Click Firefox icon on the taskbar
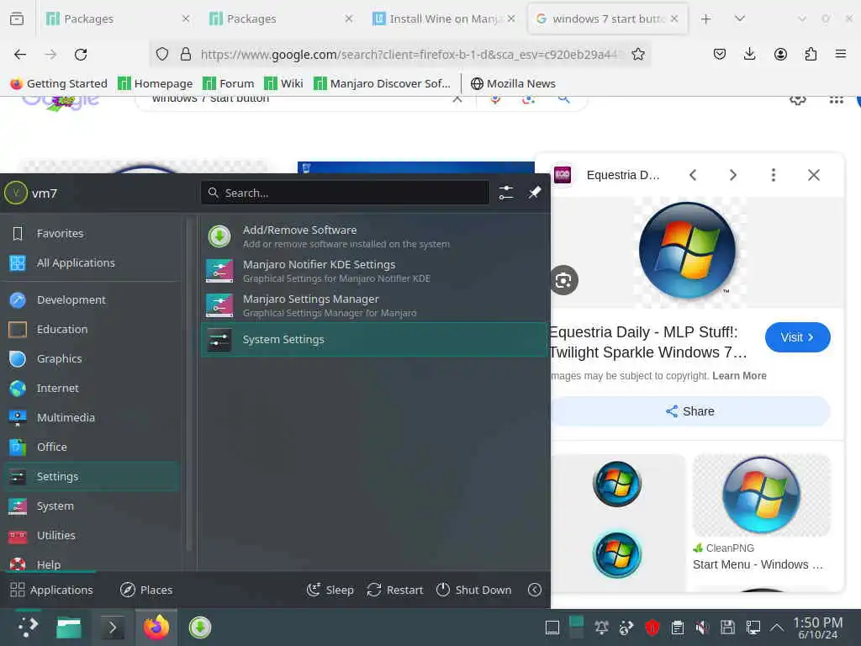This screenshot has width=861, height=646. [156, 627]
